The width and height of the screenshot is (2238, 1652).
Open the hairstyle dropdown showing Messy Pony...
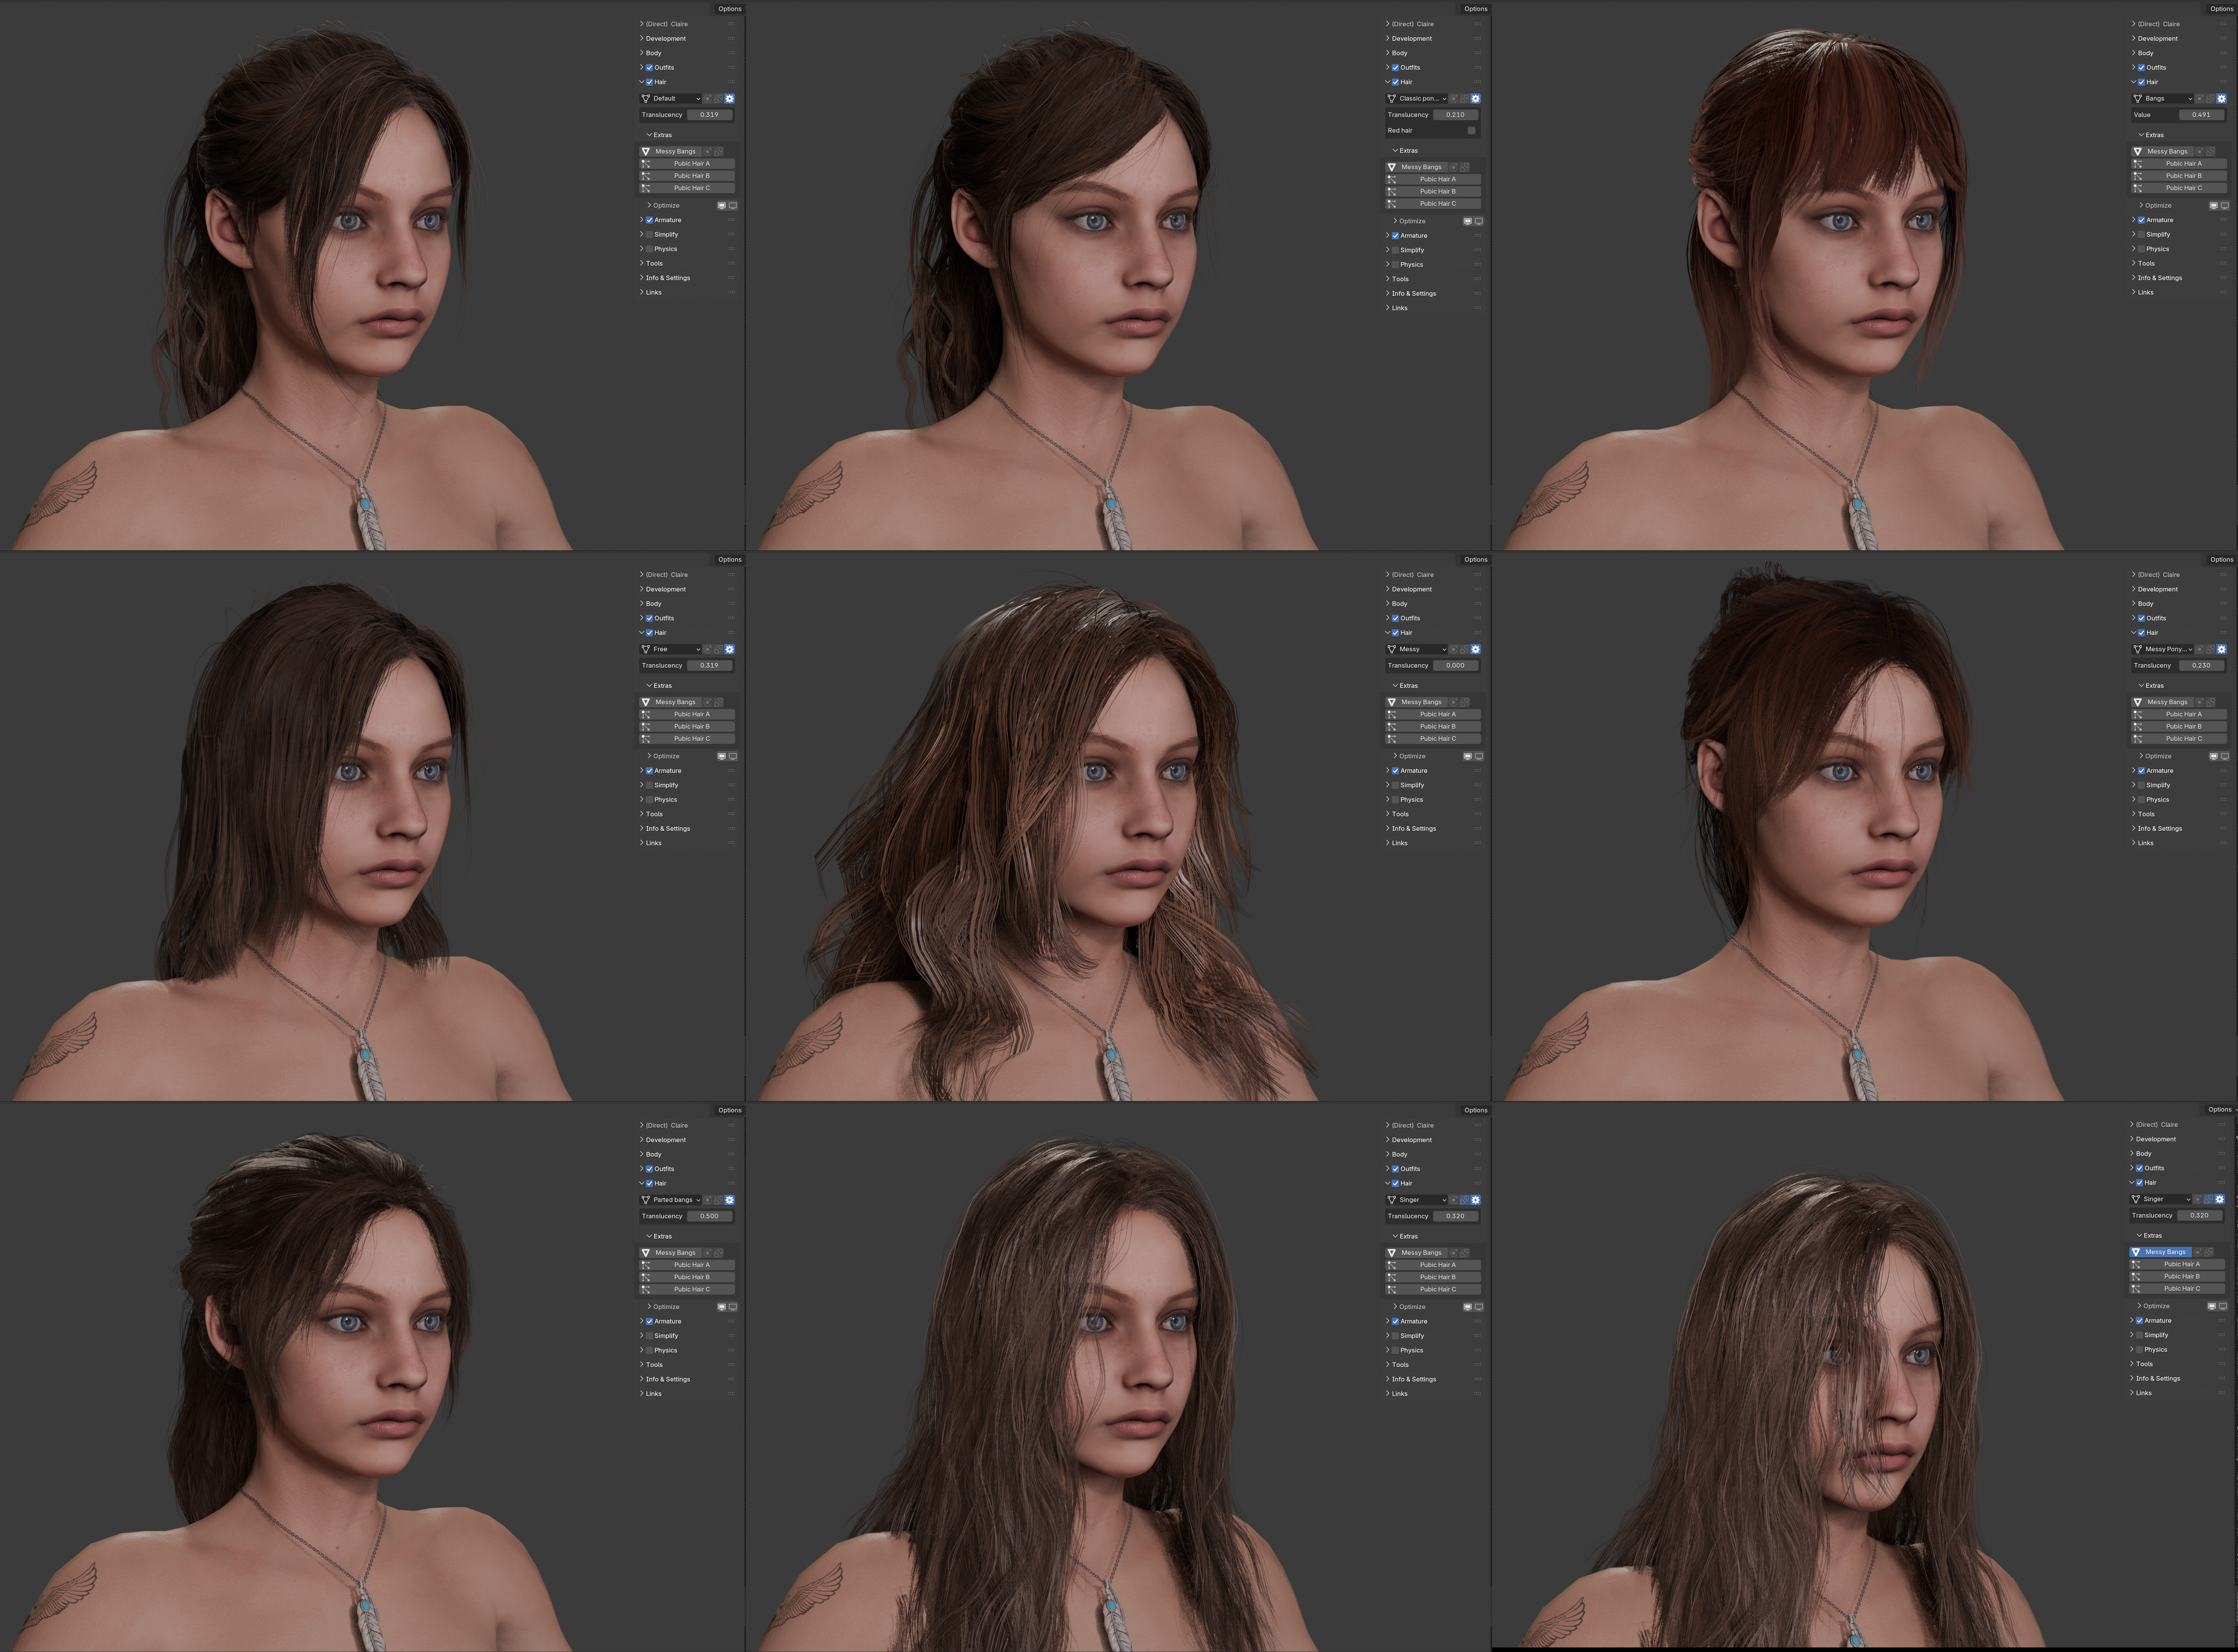tap(2163, 649)
